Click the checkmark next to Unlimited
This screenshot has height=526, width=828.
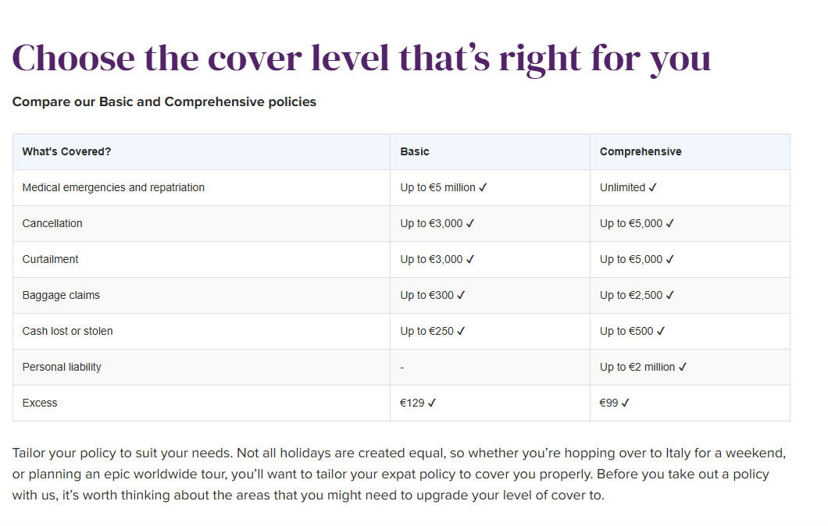pos(653,187)
